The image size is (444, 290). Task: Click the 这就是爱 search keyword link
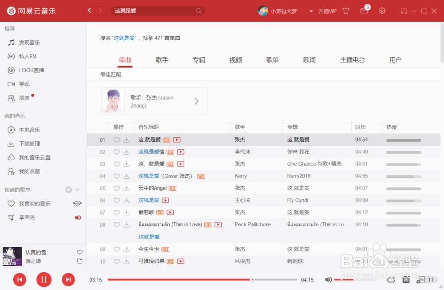[x=124, y=38]
